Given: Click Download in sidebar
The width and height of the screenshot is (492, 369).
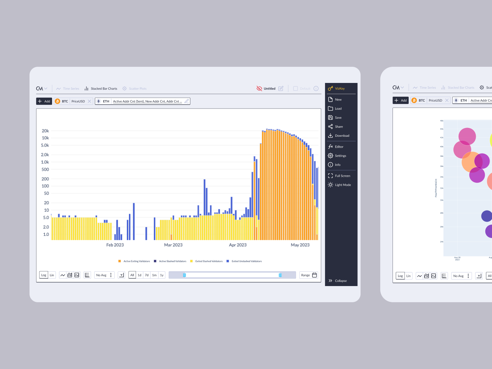Looking at the screenshot, I should pos(339,136).
